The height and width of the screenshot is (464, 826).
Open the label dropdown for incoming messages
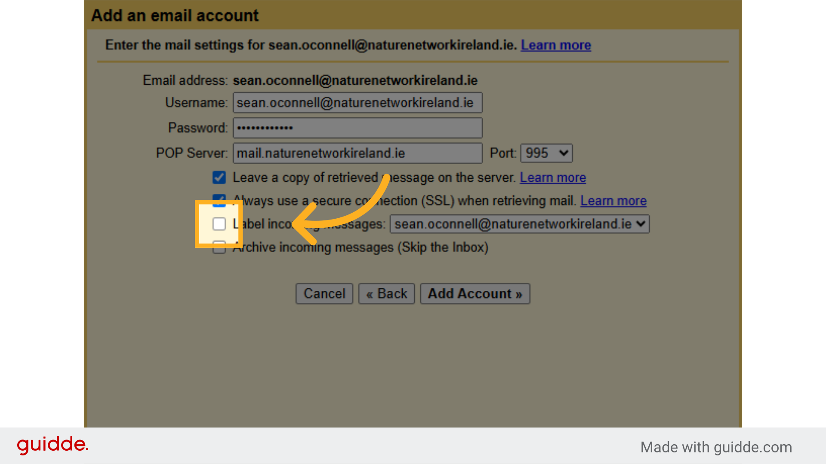pyautogui.click(x=519, y=224)
